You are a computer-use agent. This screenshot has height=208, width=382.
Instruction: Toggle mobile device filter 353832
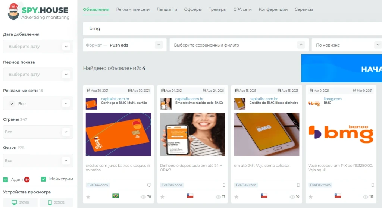pyautogui.click(x=56, y=202)
